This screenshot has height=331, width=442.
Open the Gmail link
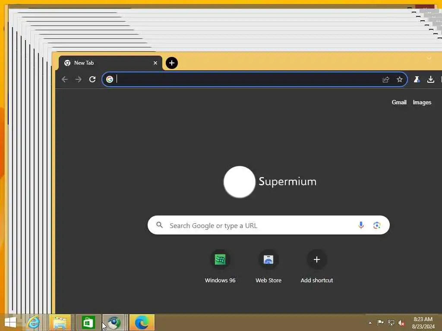click(399, 102)
